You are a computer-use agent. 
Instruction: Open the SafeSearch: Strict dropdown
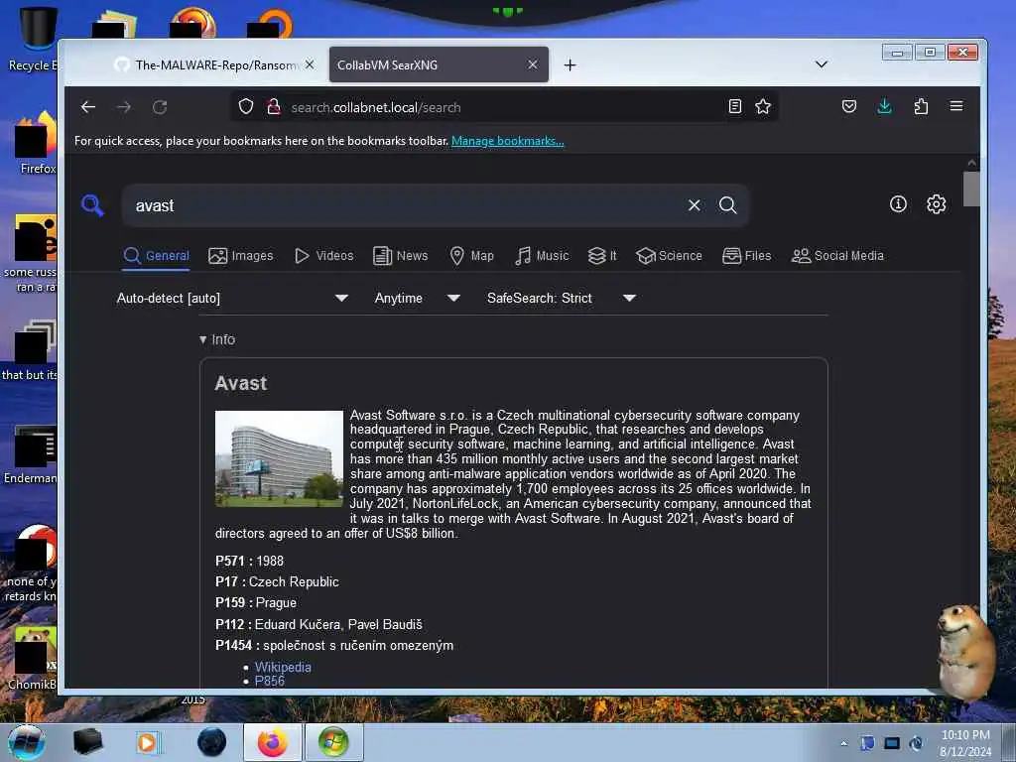click(562, 298)
